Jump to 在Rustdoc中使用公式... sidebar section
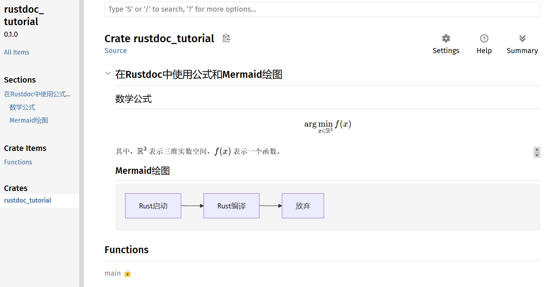The image size is (559, 287). 37,94
